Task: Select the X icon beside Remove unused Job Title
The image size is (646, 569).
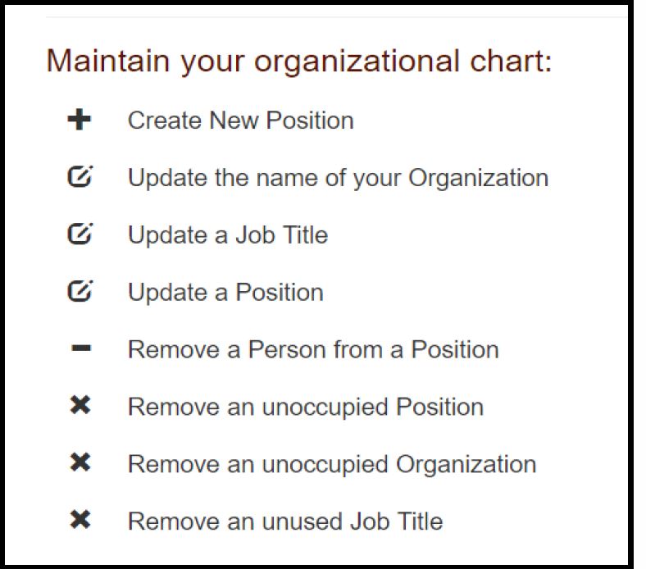Action: pos(80,520)
